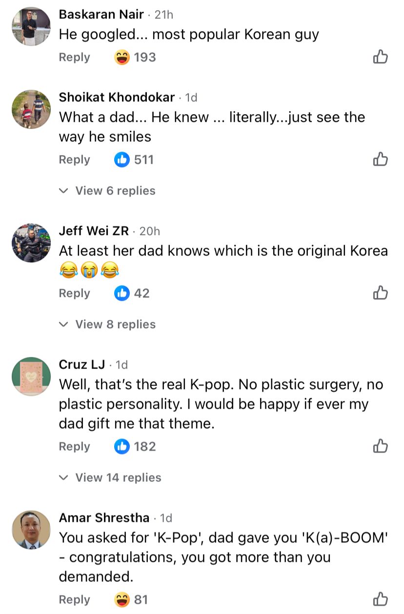The width and height of the screenshot is (404, 614).
Task: Tap thumbs-up on Jeff Wei ZR's comment
Action: (x=380, y=293)
